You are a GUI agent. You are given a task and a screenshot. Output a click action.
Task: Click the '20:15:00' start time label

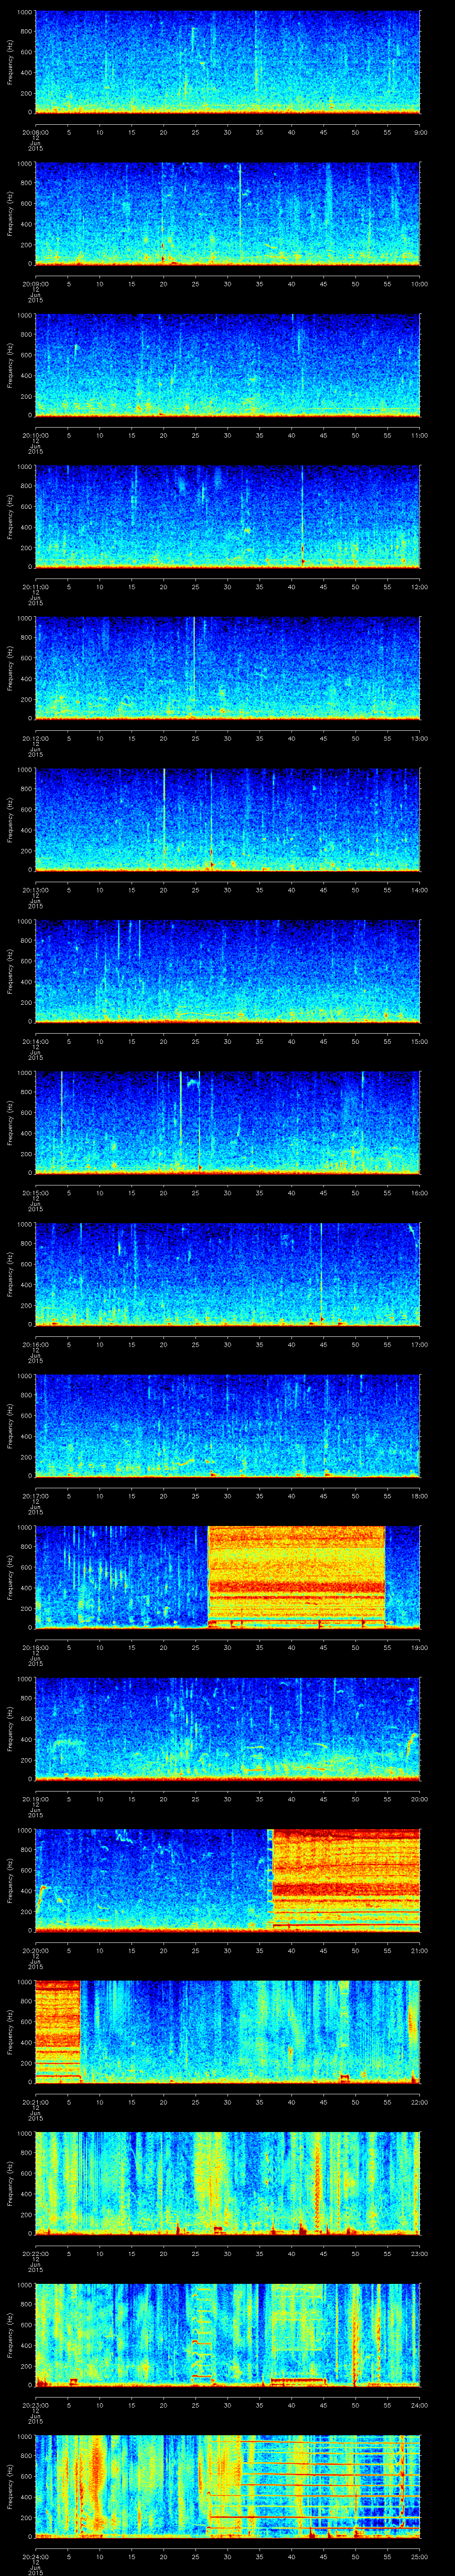coord(35,1192)
